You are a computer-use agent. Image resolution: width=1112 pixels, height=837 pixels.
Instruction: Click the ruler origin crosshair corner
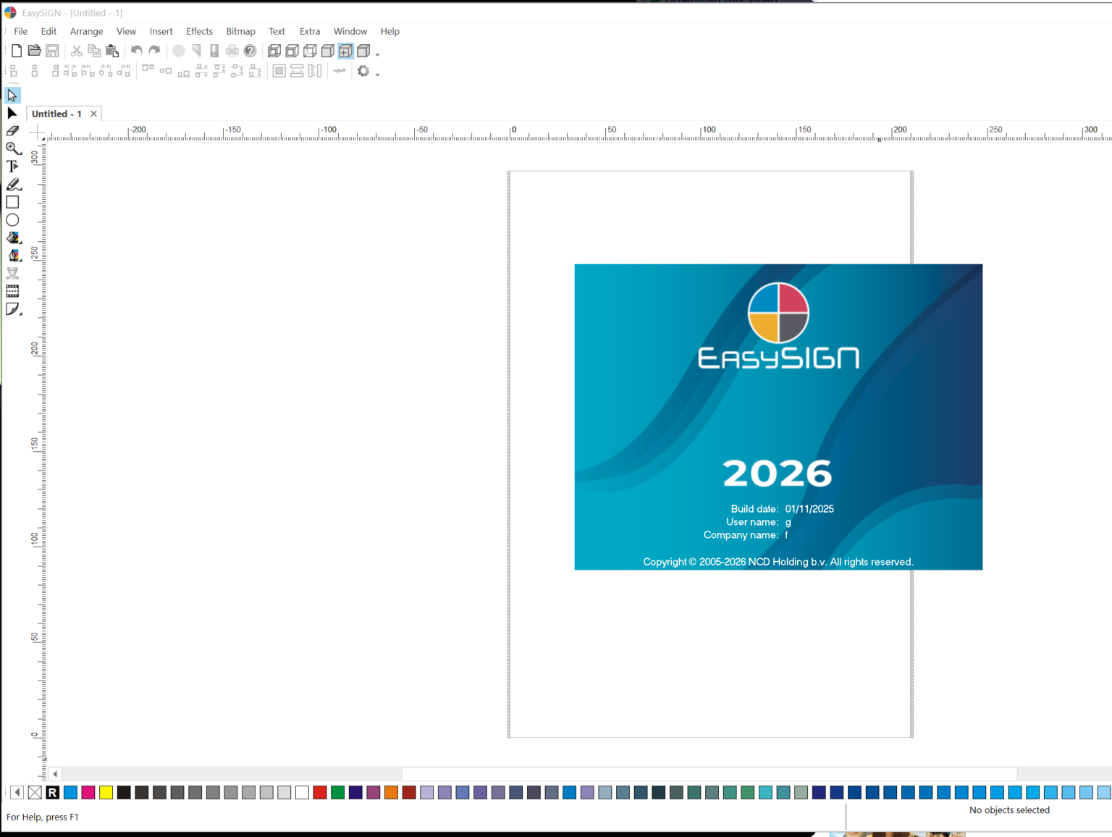coord(38,132)
